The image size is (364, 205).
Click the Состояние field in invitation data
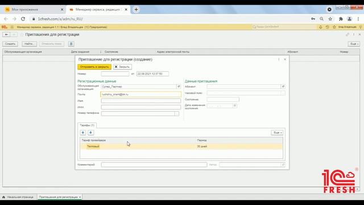223,100
